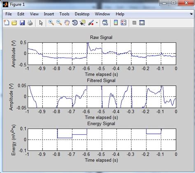
Task: Open the View menu
Action: click(x=34, y=14)
